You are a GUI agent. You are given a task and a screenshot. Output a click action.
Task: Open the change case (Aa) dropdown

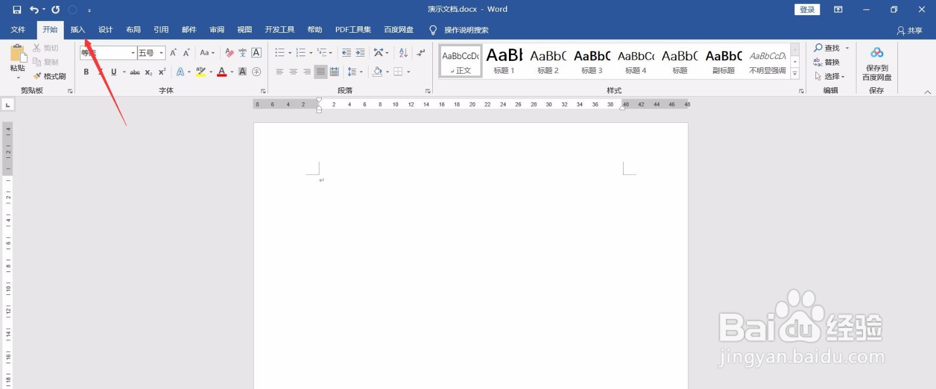(x=207, y=53)
